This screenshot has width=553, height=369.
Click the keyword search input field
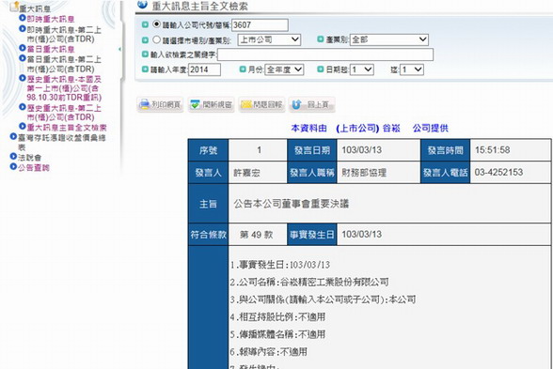[x=325, y=54]
